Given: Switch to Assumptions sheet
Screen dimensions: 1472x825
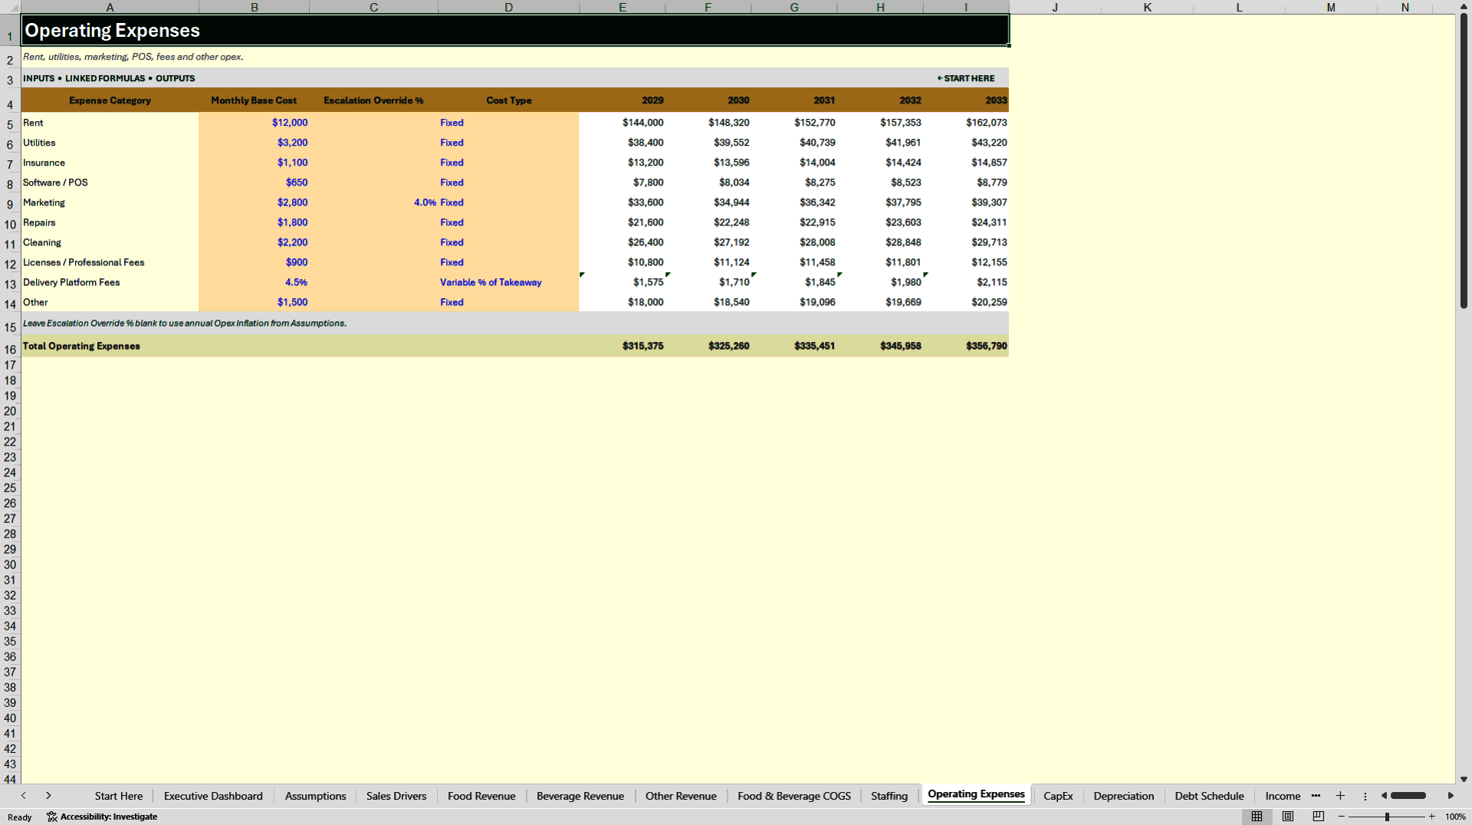Looking at the screenshot, I should [315, 796].
